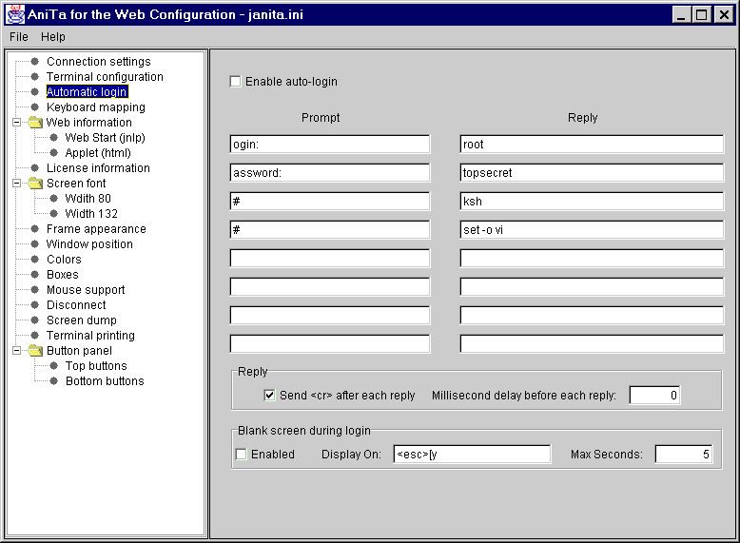Select the Colors tree node
This screenshot has height=543, width=740.
[x=64, y=260]
